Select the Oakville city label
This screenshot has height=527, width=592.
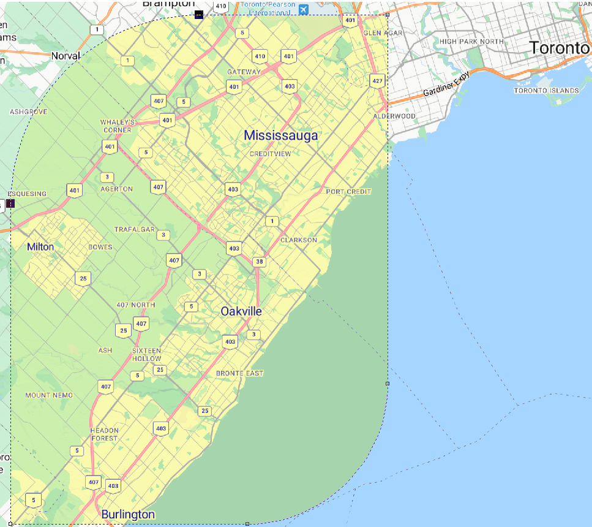tap(241, 311)
